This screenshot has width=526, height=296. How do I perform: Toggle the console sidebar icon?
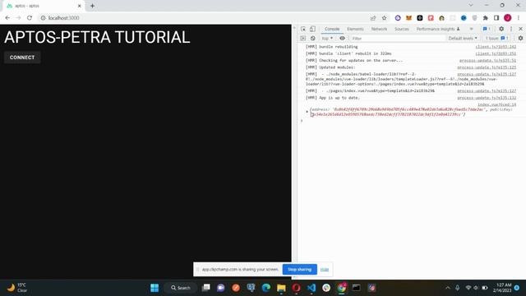click(x=303, y=39)
